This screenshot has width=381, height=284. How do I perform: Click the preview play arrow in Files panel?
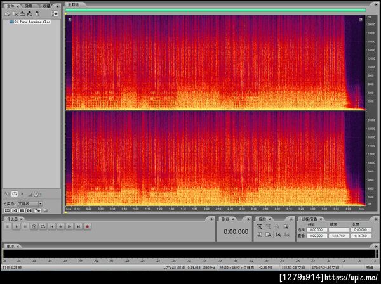pyautogui.click(x=22, y=194)
